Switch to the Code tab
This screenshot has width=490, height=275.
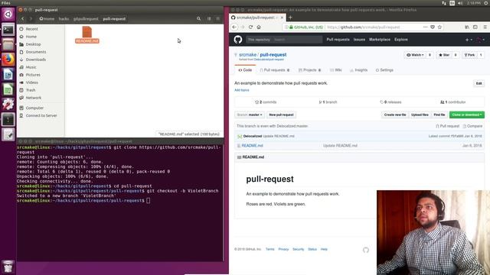point(245,70)
